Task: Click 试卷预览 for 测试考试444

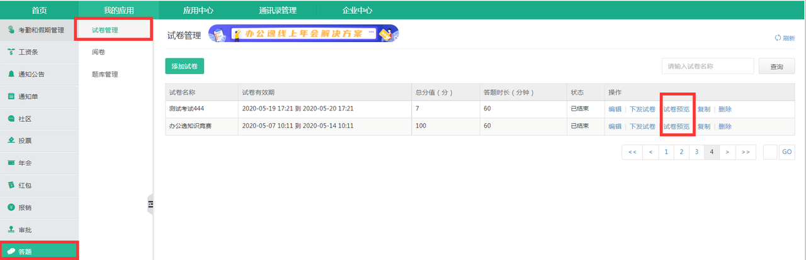Action: [x=677, y=109]
